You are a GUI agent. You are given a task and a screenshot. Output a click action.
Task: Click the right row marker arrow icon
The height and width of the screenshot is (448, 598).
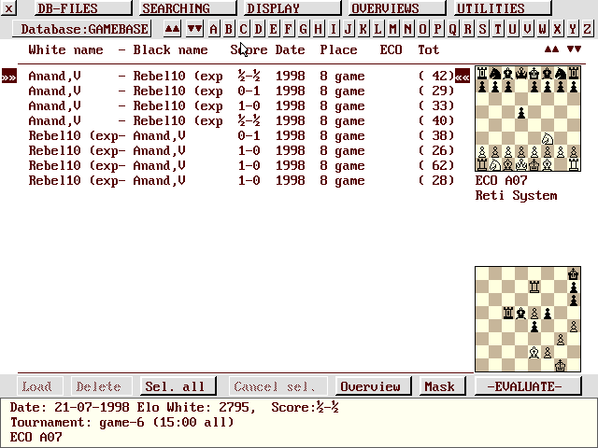[x=463, y=77]
